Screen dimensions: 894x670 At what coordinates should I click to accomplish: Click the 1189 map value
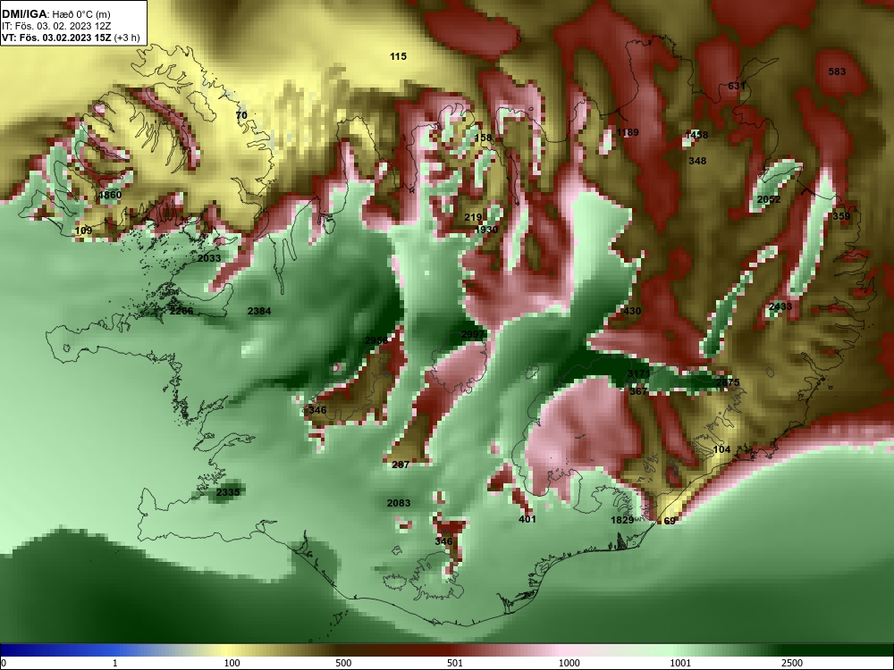pyautogui.click(x=628, y=133)
